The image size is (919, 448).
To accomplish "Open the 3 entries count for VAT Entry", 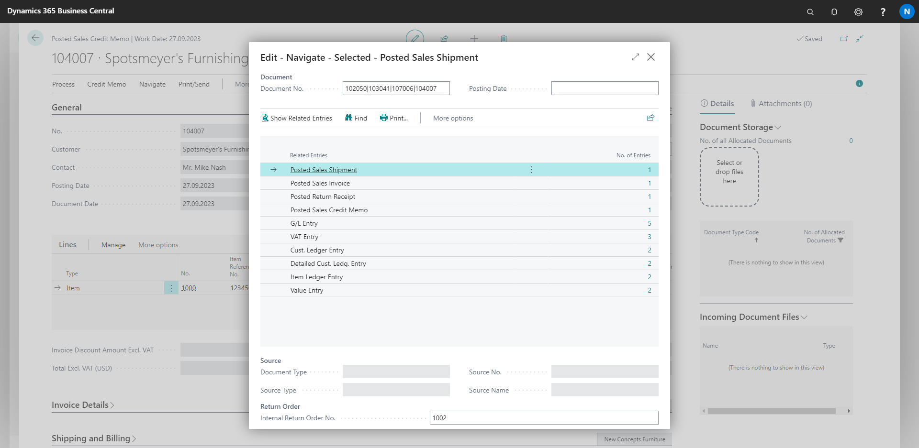I will point(650,237).
